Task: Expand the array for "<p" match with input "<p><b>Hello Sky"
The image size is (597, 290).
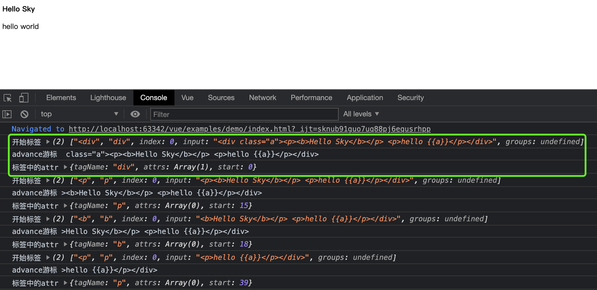Action: coord(48,180)
